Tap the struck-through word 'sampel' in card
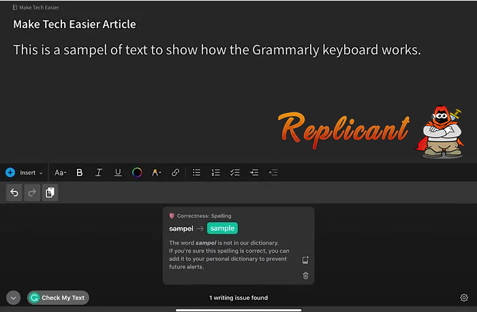The image size is (477, 312). point(181,229)
